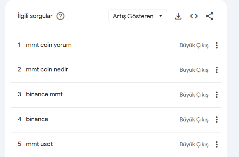Download the related queries data as CSV

point(178,16)
